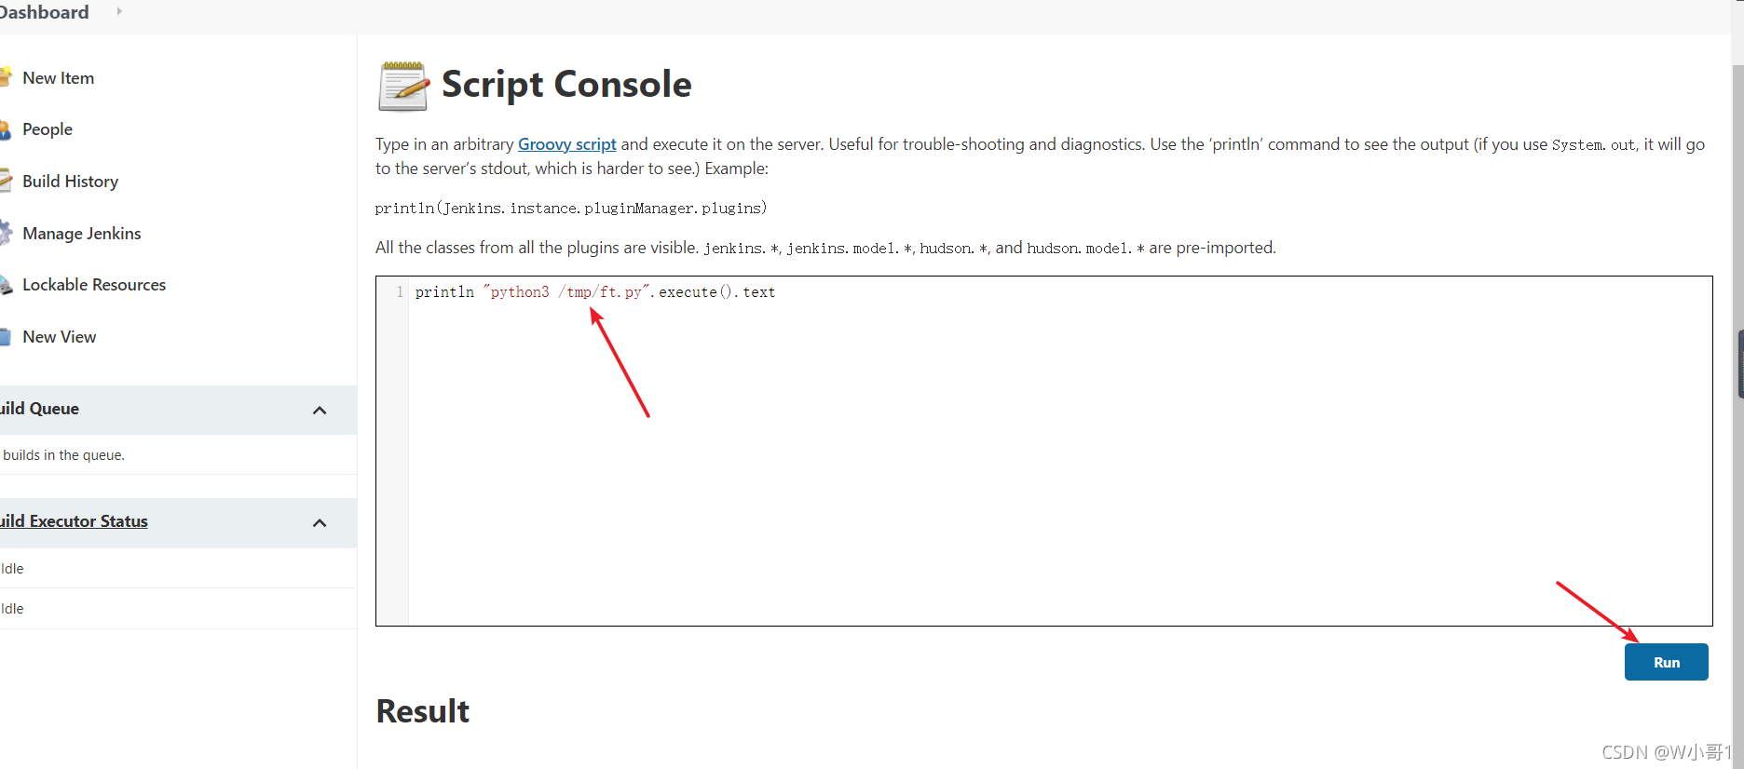Click the Lockable Resources icon

(5, 285)
